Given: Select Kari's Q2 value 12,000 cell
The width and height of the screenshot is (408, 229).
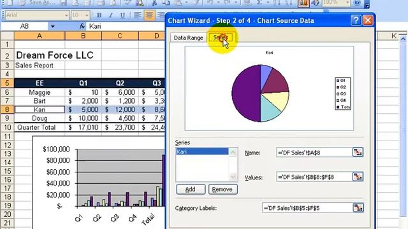Looking at the screenshot, I should 120,109.
